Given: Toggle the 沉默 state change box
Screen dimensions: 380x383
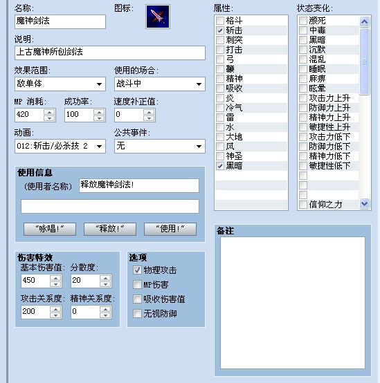Looking at the screenshot, I should 303,50.
